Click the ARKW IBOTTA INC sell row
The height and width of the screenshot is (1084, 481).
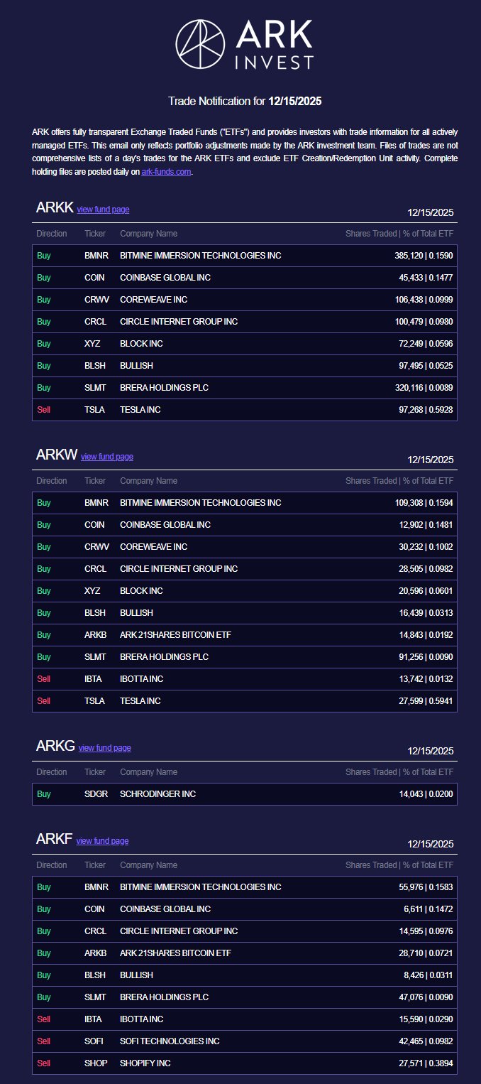245,679
